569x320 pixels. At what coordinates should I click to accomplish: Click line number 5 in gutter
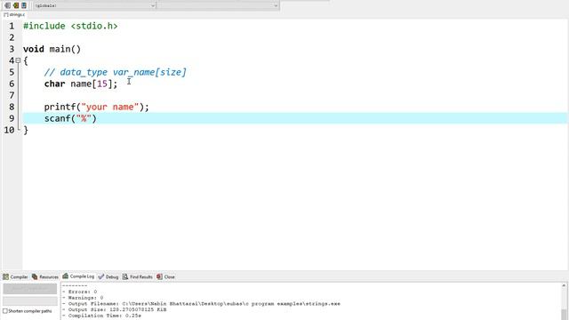12,72
